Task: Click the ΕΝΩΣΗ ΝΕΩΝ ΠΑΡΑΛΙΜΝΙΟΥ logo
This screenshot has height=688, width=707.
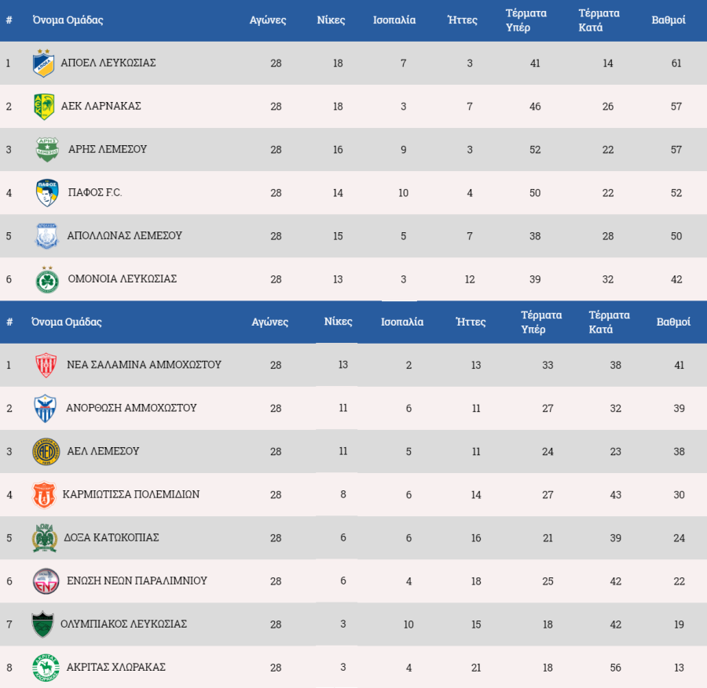Action: point(46,581)
